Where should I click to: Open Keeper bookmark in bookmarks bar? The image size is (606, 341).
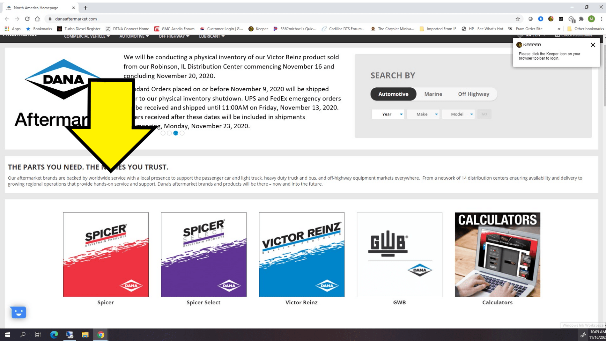pyautogui.click(x=258, y=29)
